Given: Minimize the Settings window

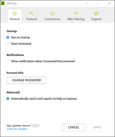Looking at the screenshot, I should pos(87,3).
